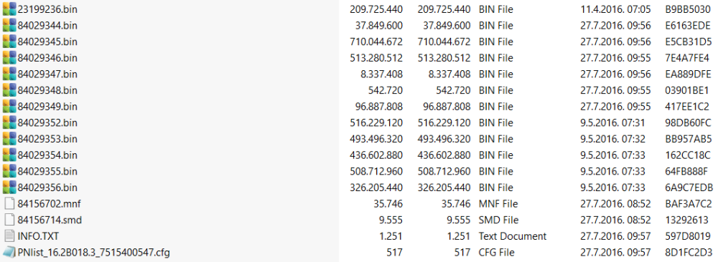Select the 84029356.bin file icon
The image size is (718, 262).
[9, 188]
